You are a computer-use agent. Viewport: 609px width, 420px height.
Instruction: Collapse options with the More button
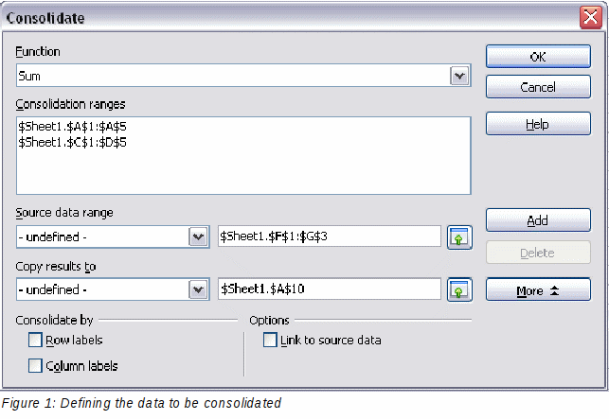(x=538, y=289)
